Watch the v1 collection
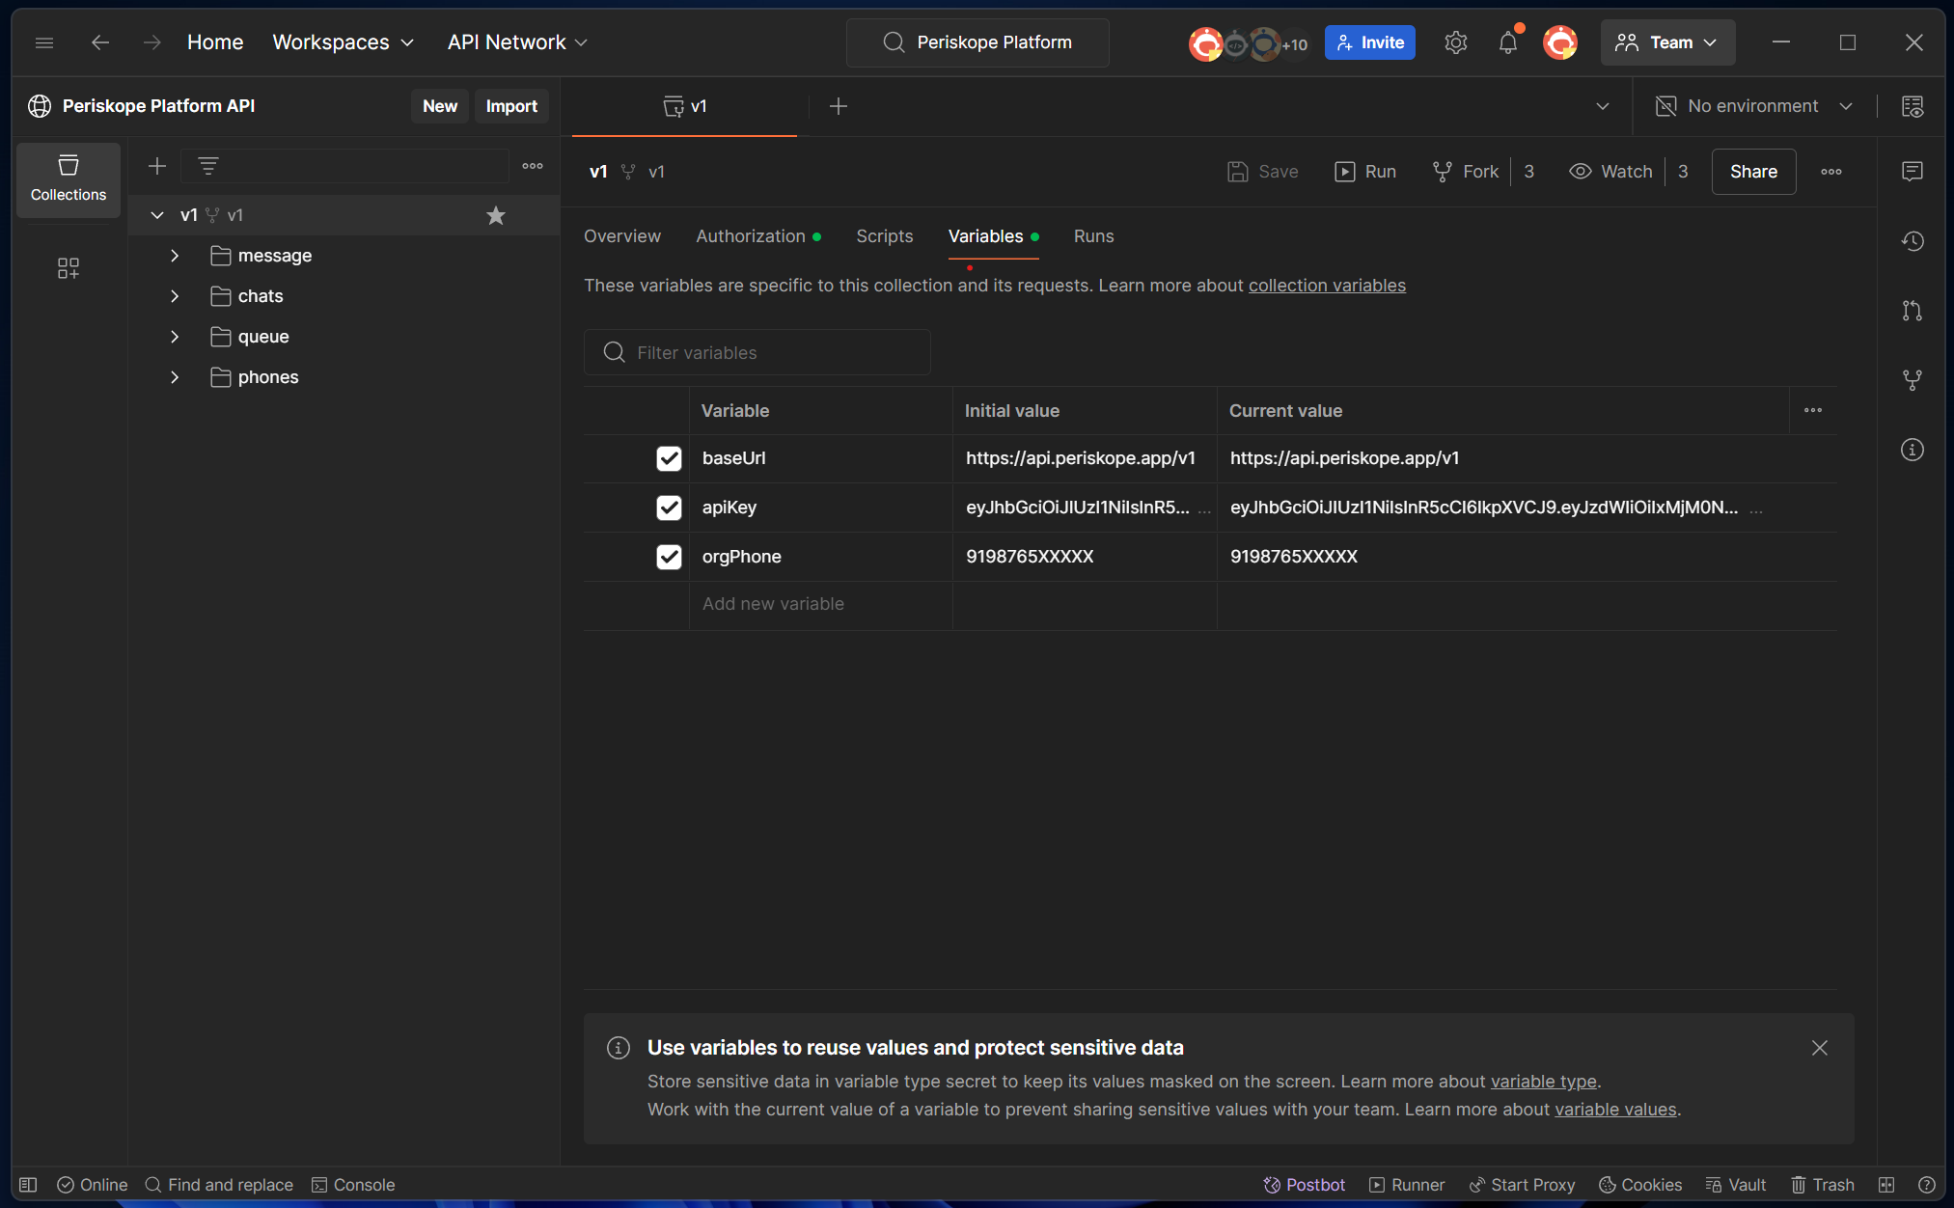 (1610, 172)
